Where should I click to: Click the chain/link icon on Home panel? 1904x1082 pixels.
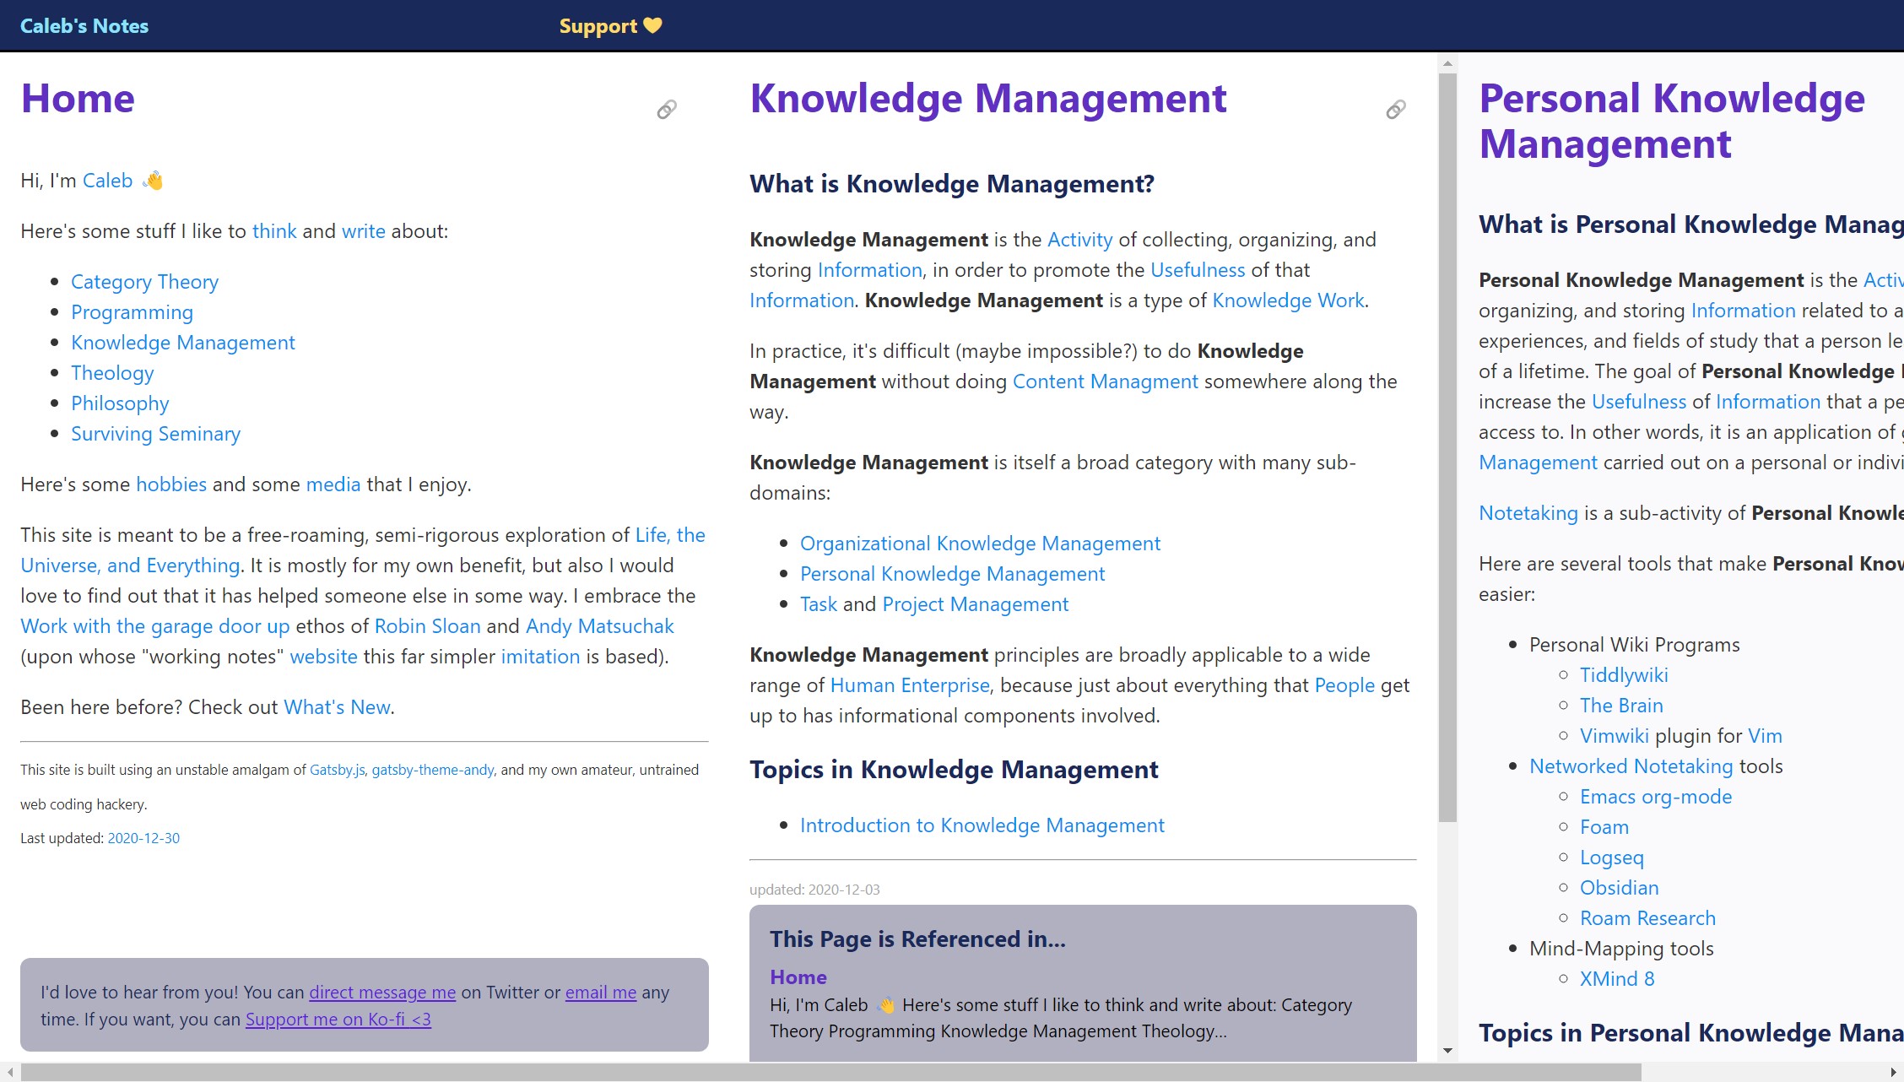tap(668, 109)
